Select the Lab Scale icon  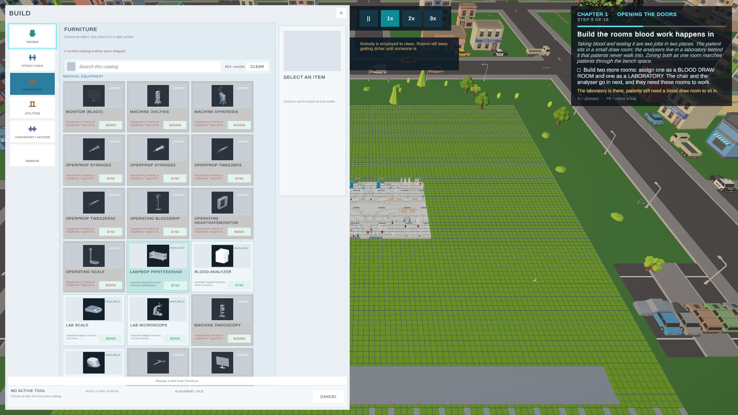(x=94, y=309)
